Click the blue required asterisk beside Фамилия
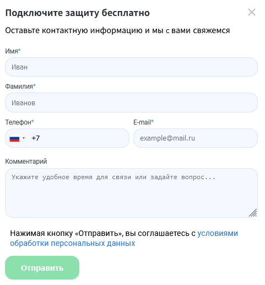Screen dimensions: 265x285 [x=34, y=85]
